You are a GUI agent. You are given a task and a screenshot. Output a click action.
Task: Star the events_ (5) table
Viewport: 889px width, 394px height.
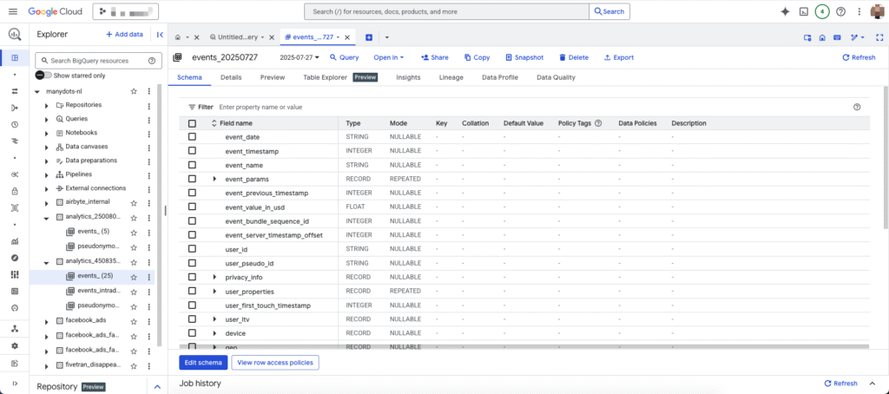click(x=134, y=232)
